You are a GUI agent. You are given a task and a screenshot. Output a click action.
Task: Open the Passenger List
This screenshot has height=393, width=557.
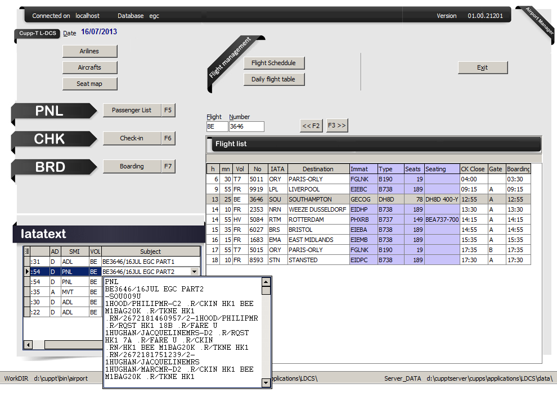(x=132, y=110)
